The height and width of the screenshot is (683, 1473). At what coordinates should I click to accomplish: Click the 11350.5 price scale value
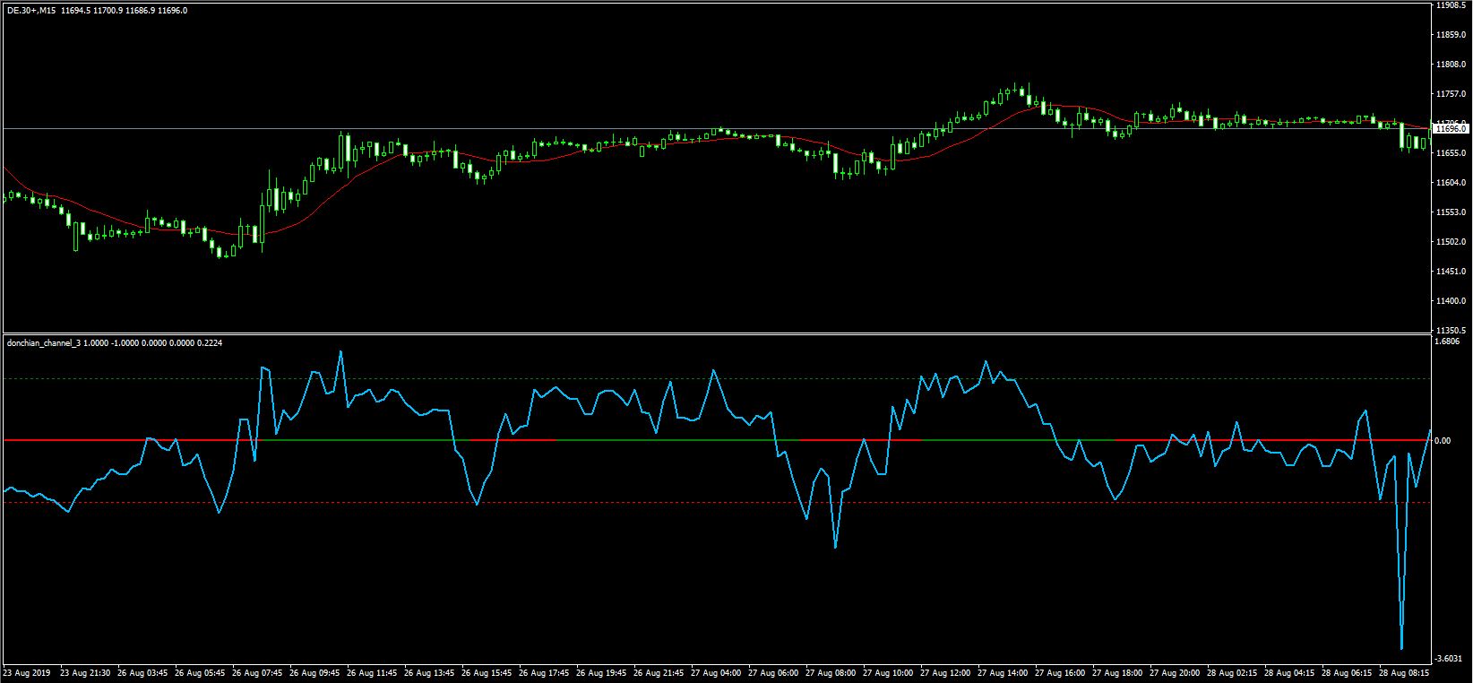(1450, 329)
